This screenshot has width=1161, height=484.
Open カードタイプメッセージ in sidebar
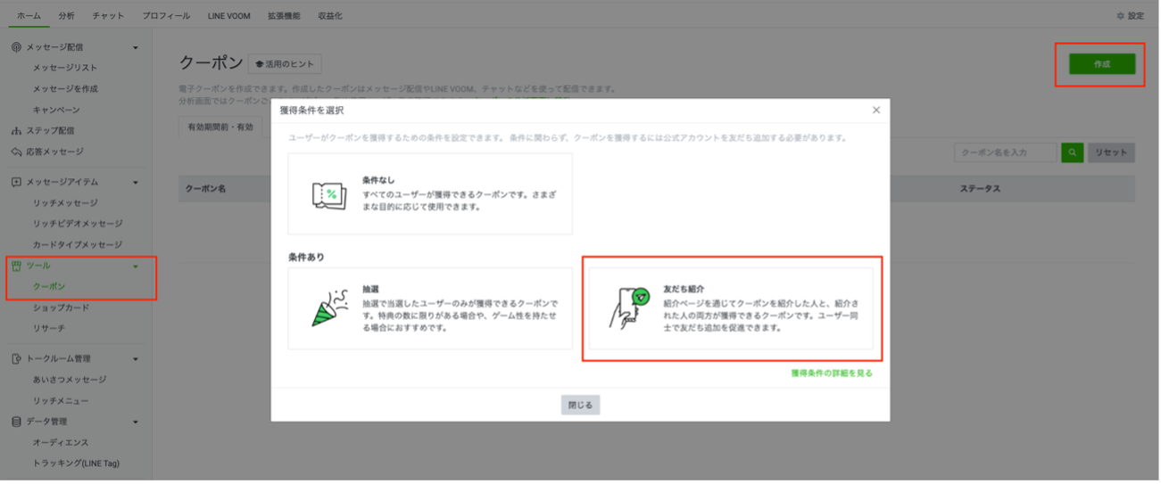(78, 245)
